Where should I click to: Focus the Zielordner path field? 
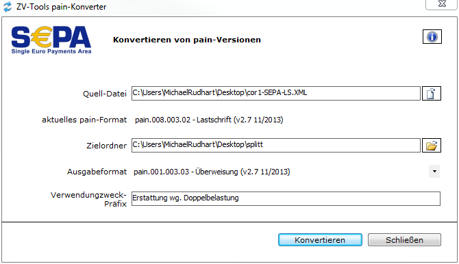coord(276,145)
